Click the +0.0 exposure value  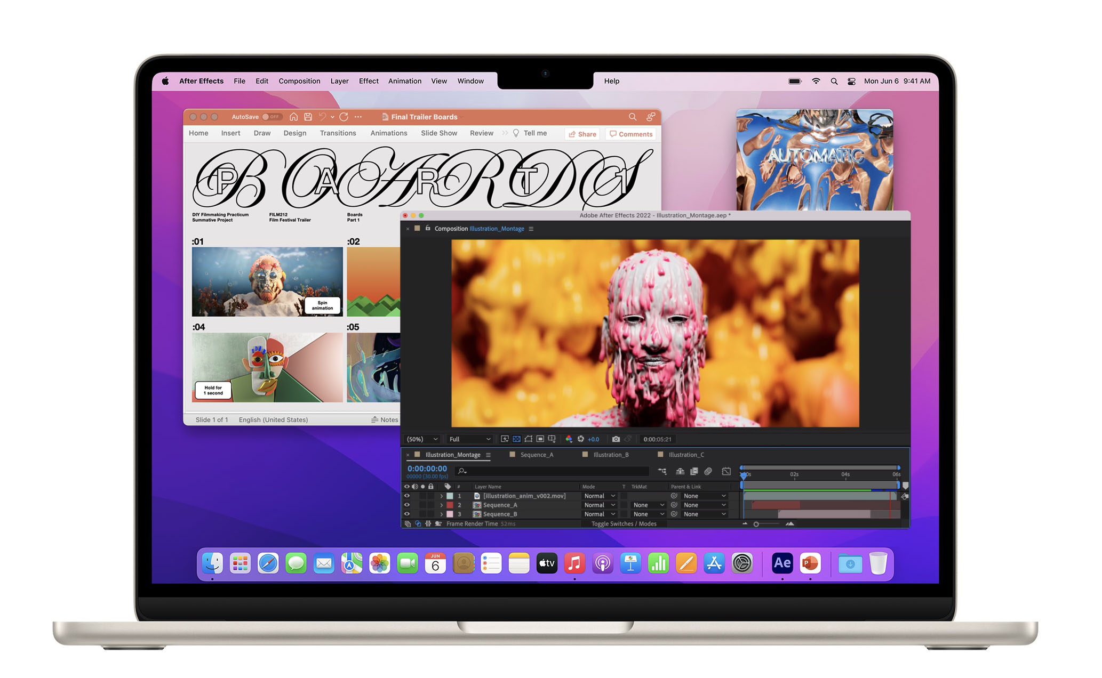point(593,439)
